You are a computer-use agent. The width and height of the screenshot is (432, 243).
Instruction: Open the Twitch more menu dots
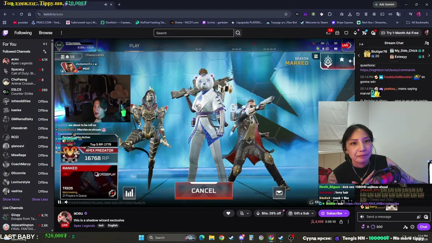point(61,33)
